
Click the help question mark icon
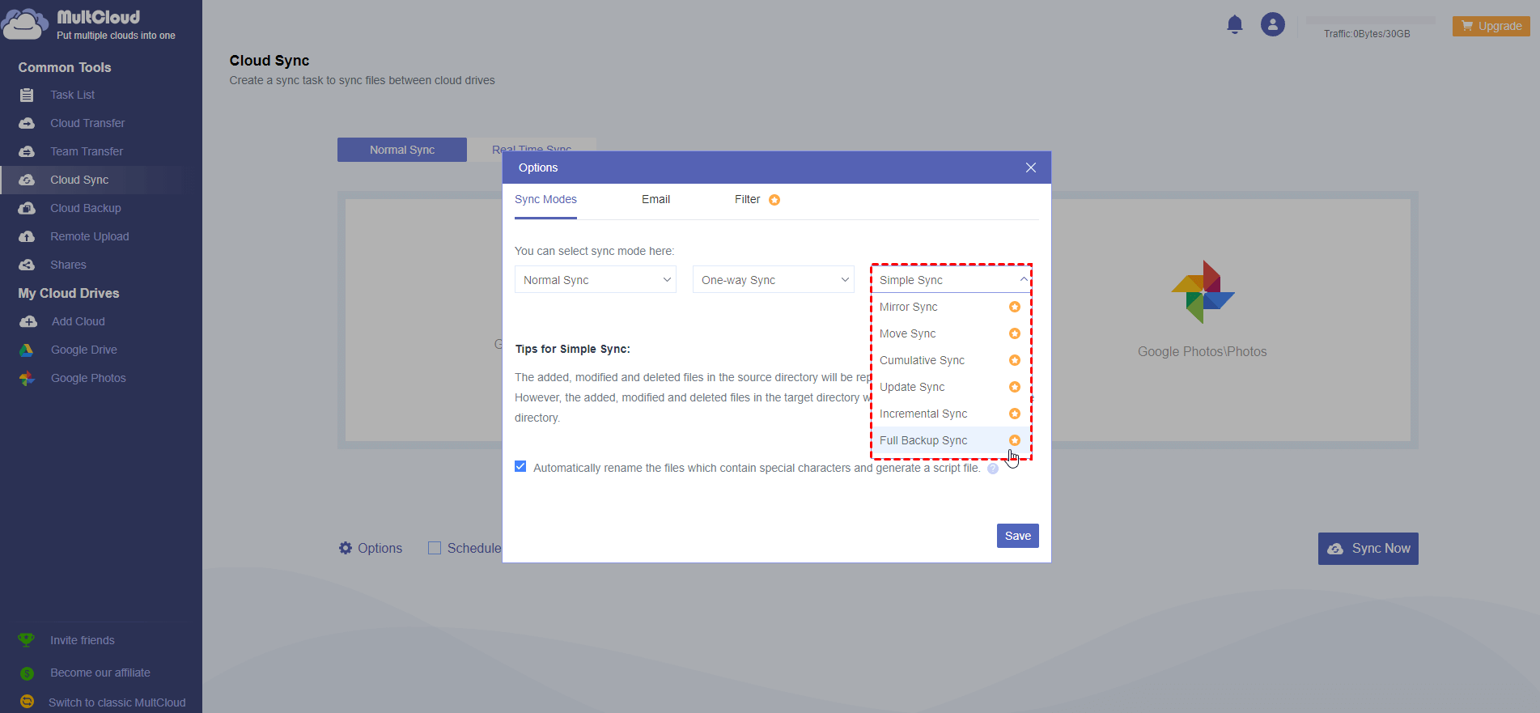coord(993,469)
